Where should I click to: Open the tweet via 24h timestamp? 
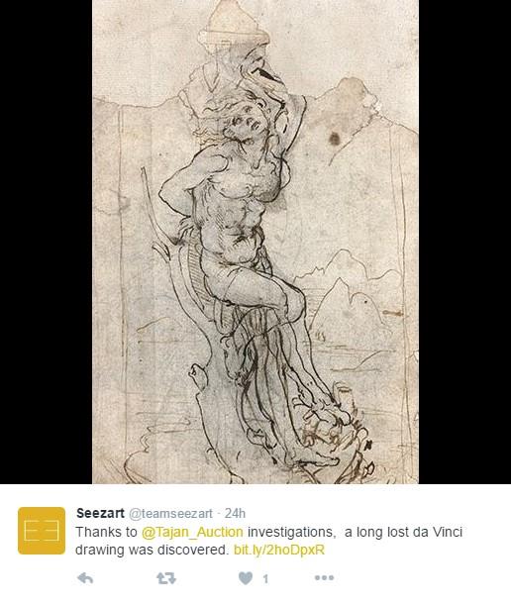(235, 514)
